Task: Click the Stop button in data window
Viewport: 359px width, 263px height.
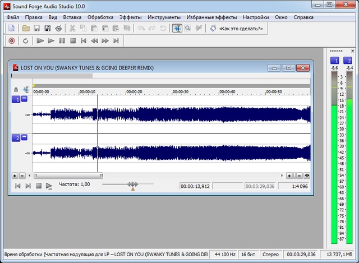Action: pos(39,186)
